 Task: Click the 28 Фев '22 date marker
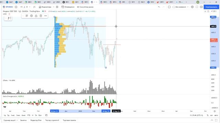pos(106,111)
